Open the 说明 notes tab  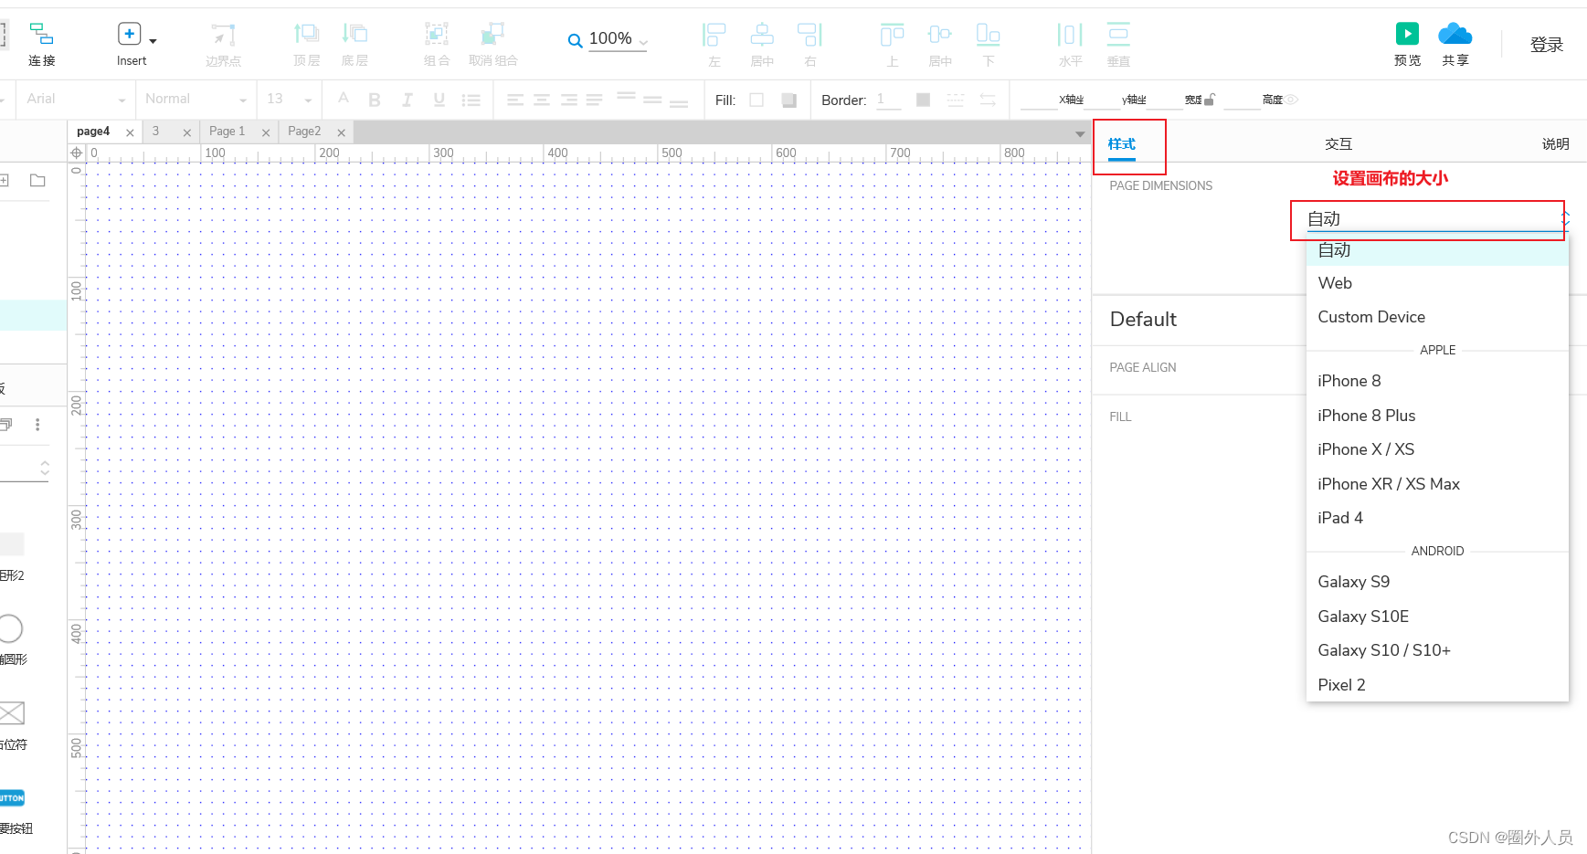pyautogui.click(x=1555, y=144)
